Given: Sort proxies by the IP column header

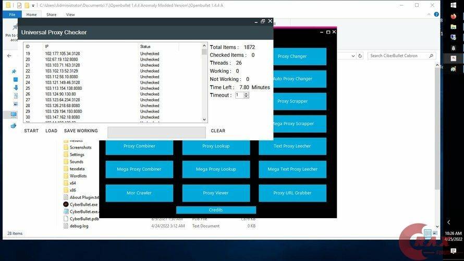Looking at the screenshot, I should 47,46.
